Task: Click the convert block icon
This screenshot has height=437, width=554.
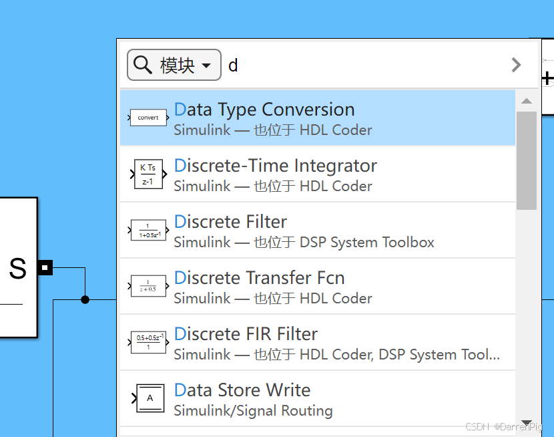Action: [x=148, y=118]
